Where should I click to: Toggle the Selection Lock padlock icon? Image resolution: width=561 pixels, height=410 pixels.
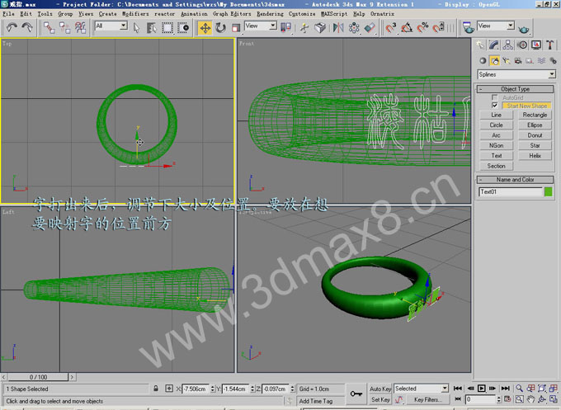(x=156, y=389)
